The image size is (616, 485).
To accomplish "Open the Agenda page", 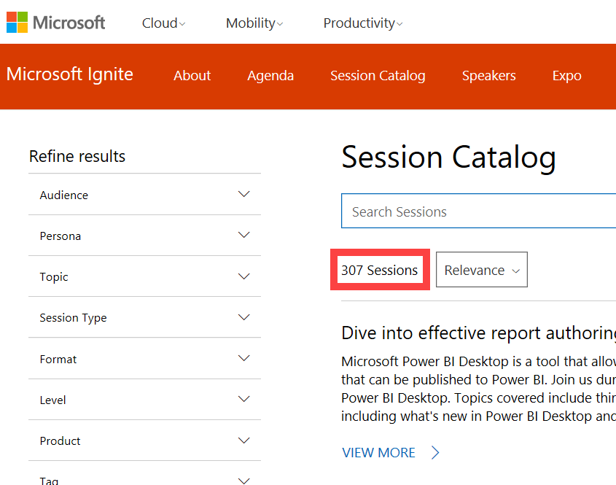I will pos(270,76).
